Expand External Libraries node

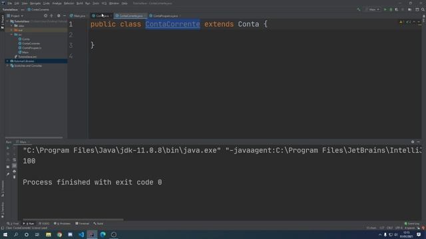coord(7,61)
